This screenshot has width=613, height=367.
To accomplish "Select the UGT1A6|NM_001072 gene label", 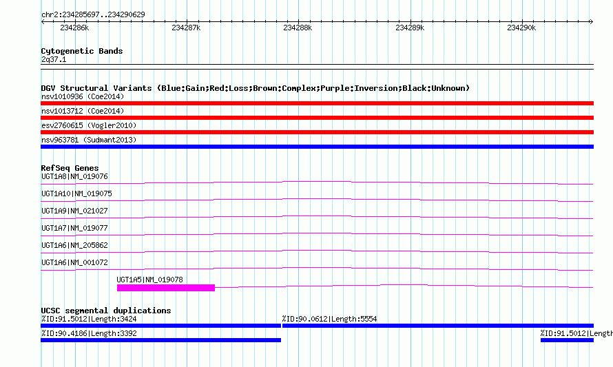I will click(x=74, y=262).
